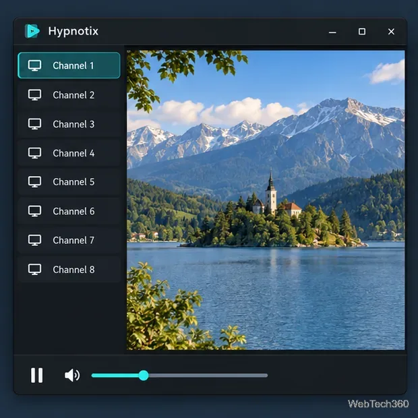The height and width of the screenshot is (418, 418).
Task: Click the monitor icon beside Channel 8
Action: pyautogui.click(x=34, y=270)
